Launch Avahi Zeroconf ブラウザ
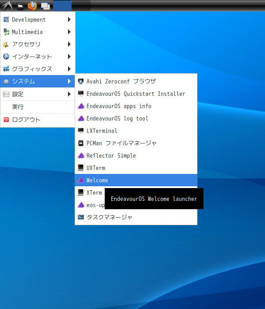Viewport: 265px width, 309px height. pos(136,81)
